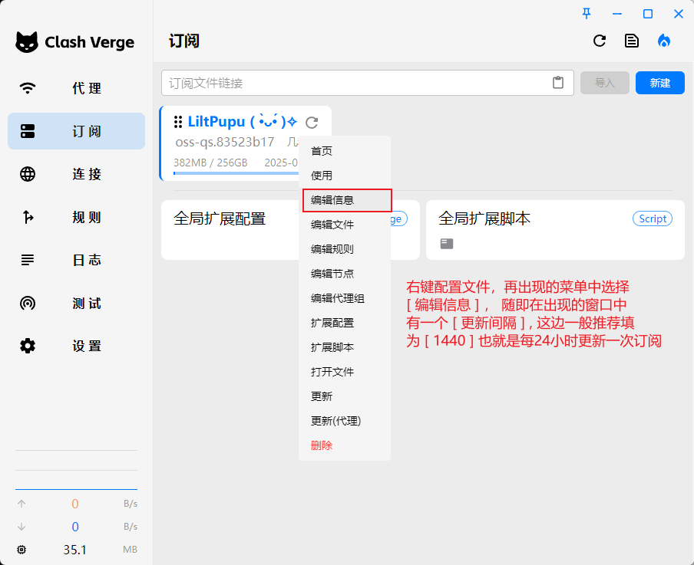
Task: Open the runtime config document icon
Action: coord(632,41)
